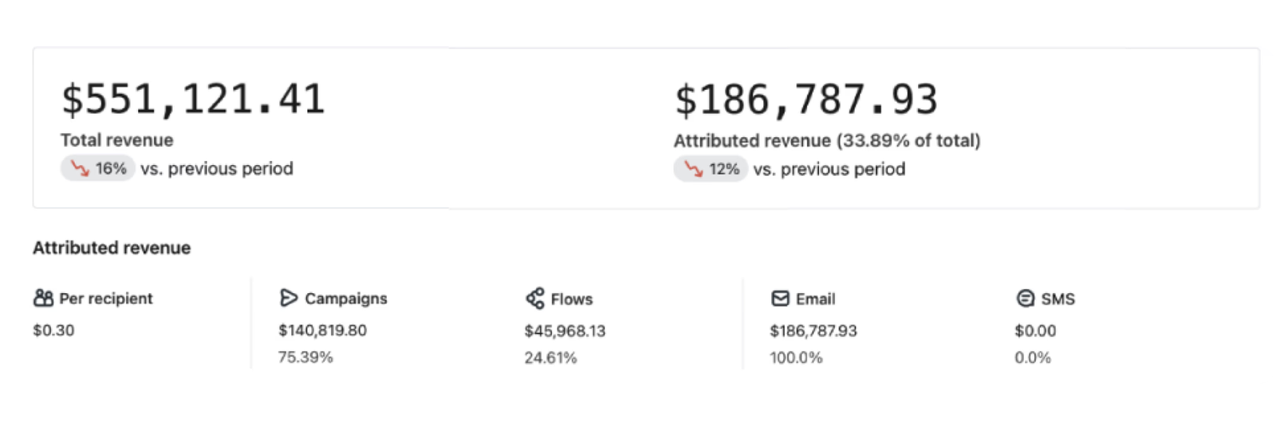The height and width of the screenshot is (431, 1276).
Task: Click the Campaigns revenue amount $140,819.80
Action: [x=322, y=330]
